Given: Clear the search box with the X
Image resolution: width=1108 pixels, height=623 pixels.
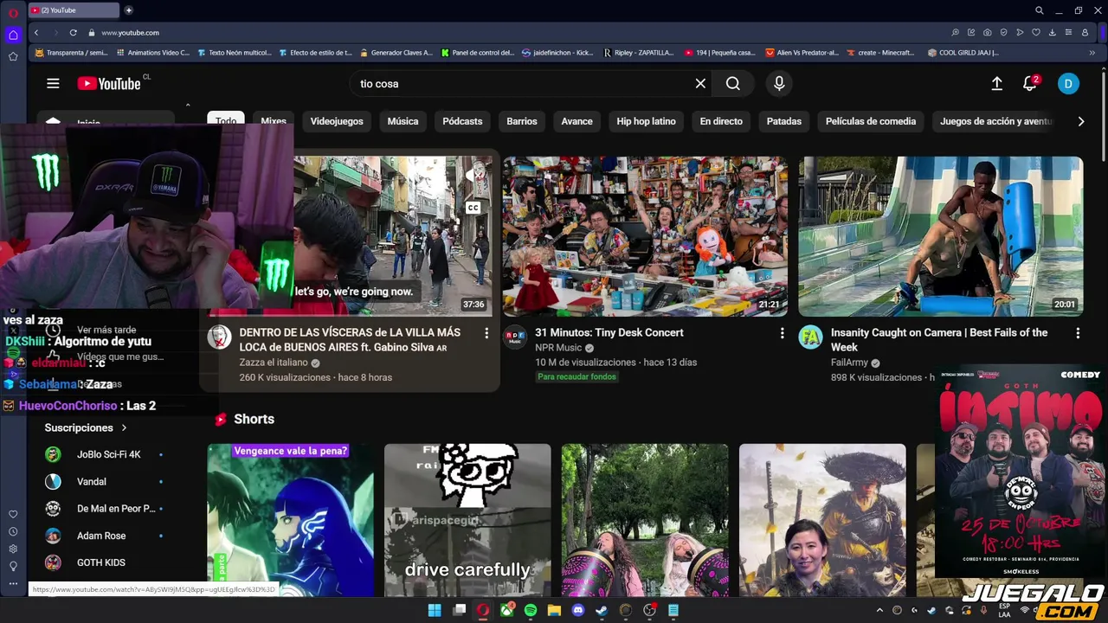Looking at the screenshot, I should point(700,83).
